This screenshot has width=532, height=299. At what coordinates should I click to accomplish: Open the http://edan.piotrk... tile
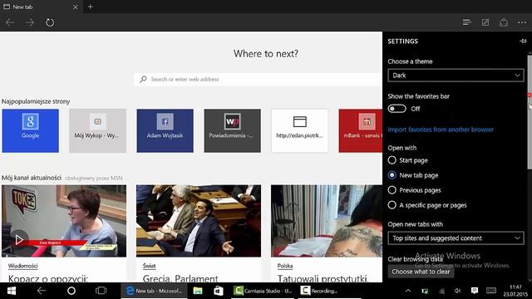[x=299, y=130]
